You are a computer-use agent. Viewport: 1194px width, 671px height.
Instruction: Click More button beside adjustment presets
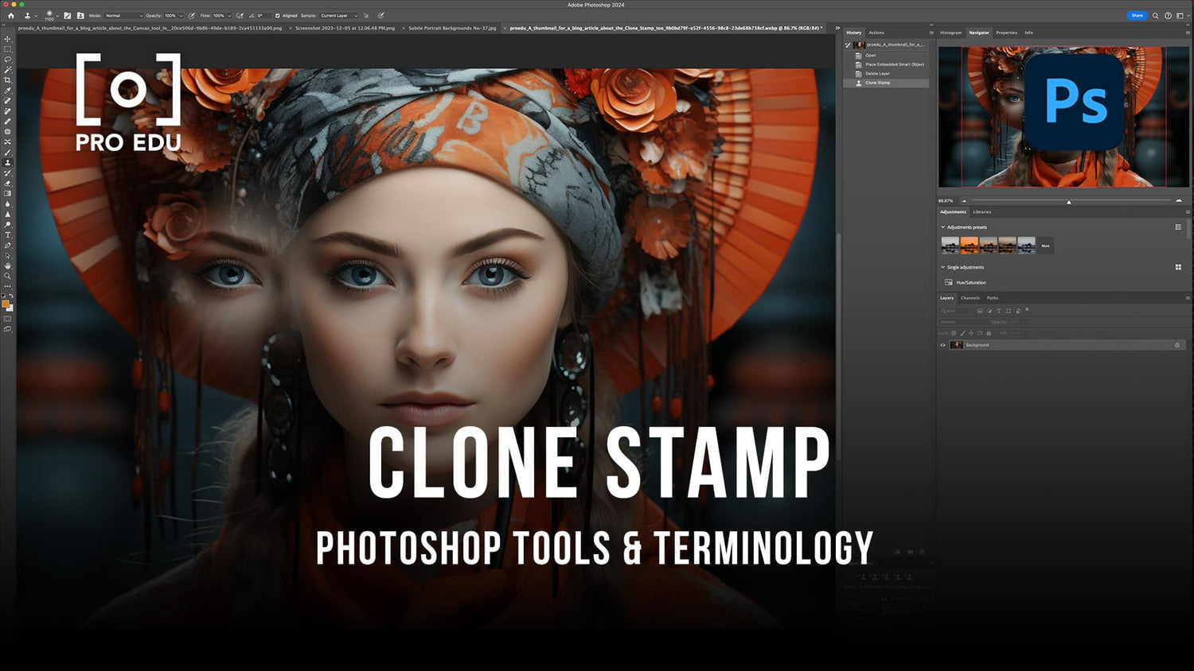1045,246
